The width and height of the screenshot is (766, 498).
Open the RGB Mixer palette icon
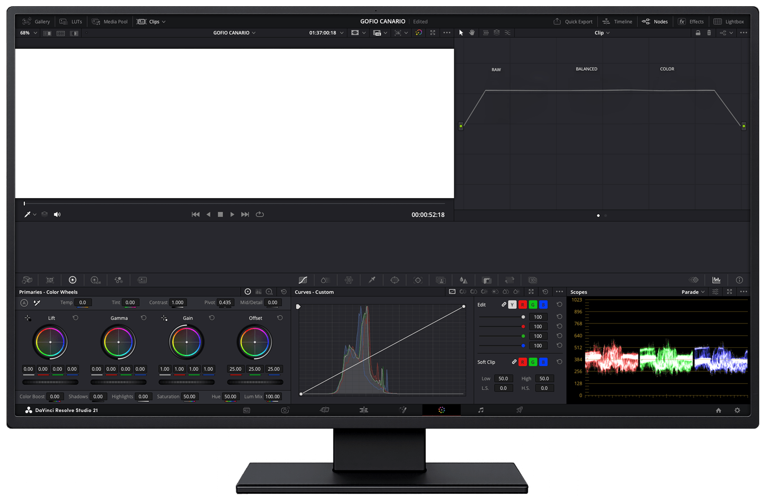click(119, 280)
